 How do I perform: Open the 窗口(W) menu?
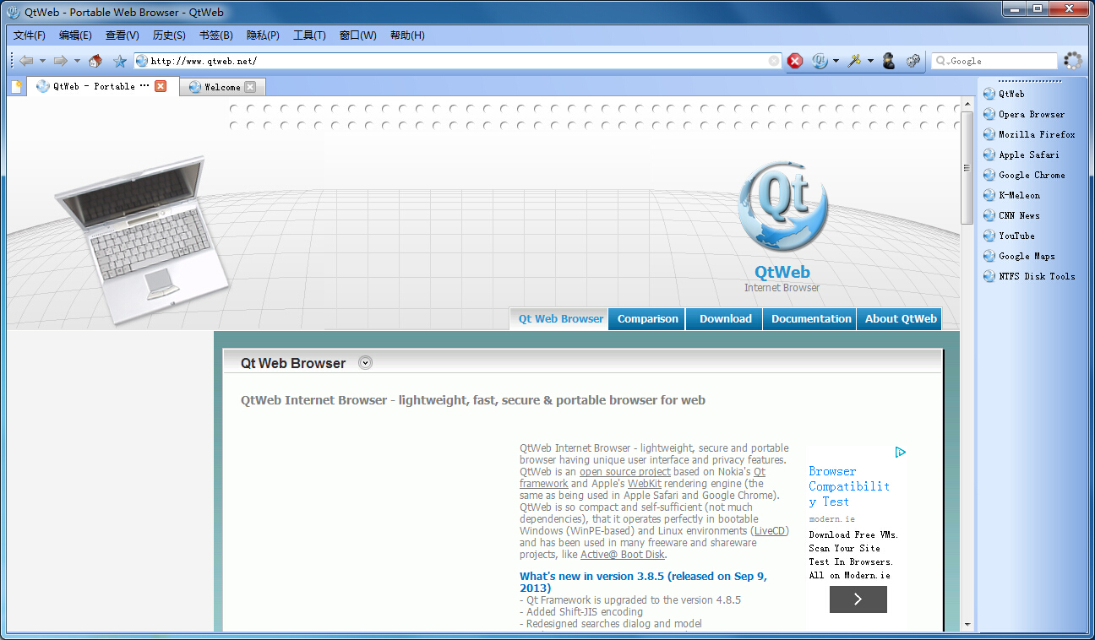point(358,35)
